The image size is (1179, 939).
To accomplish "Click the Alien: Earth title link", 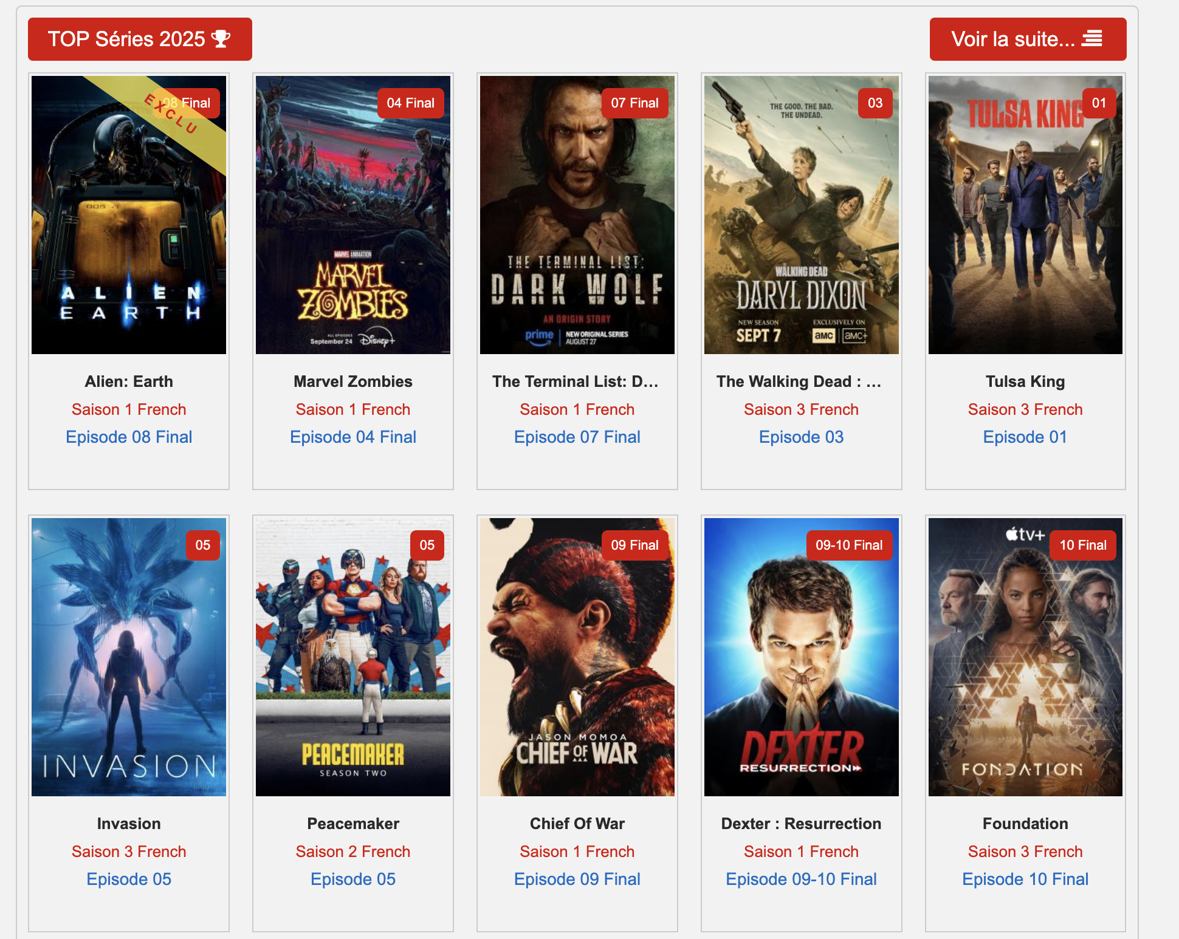I will [129, 381].
